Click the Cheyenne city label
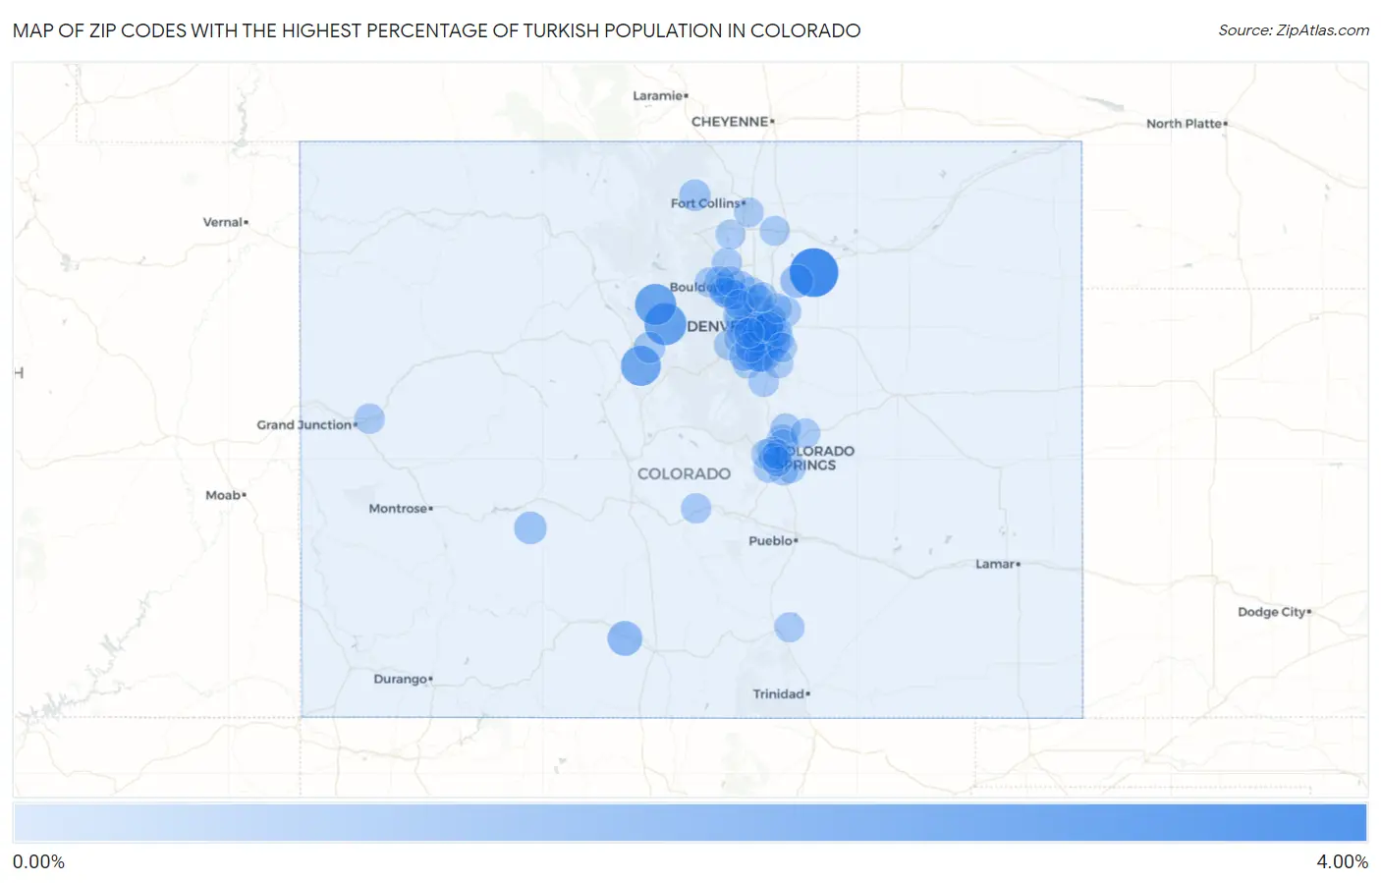Viewport: 1381px width, 883px height. (732, 122)
